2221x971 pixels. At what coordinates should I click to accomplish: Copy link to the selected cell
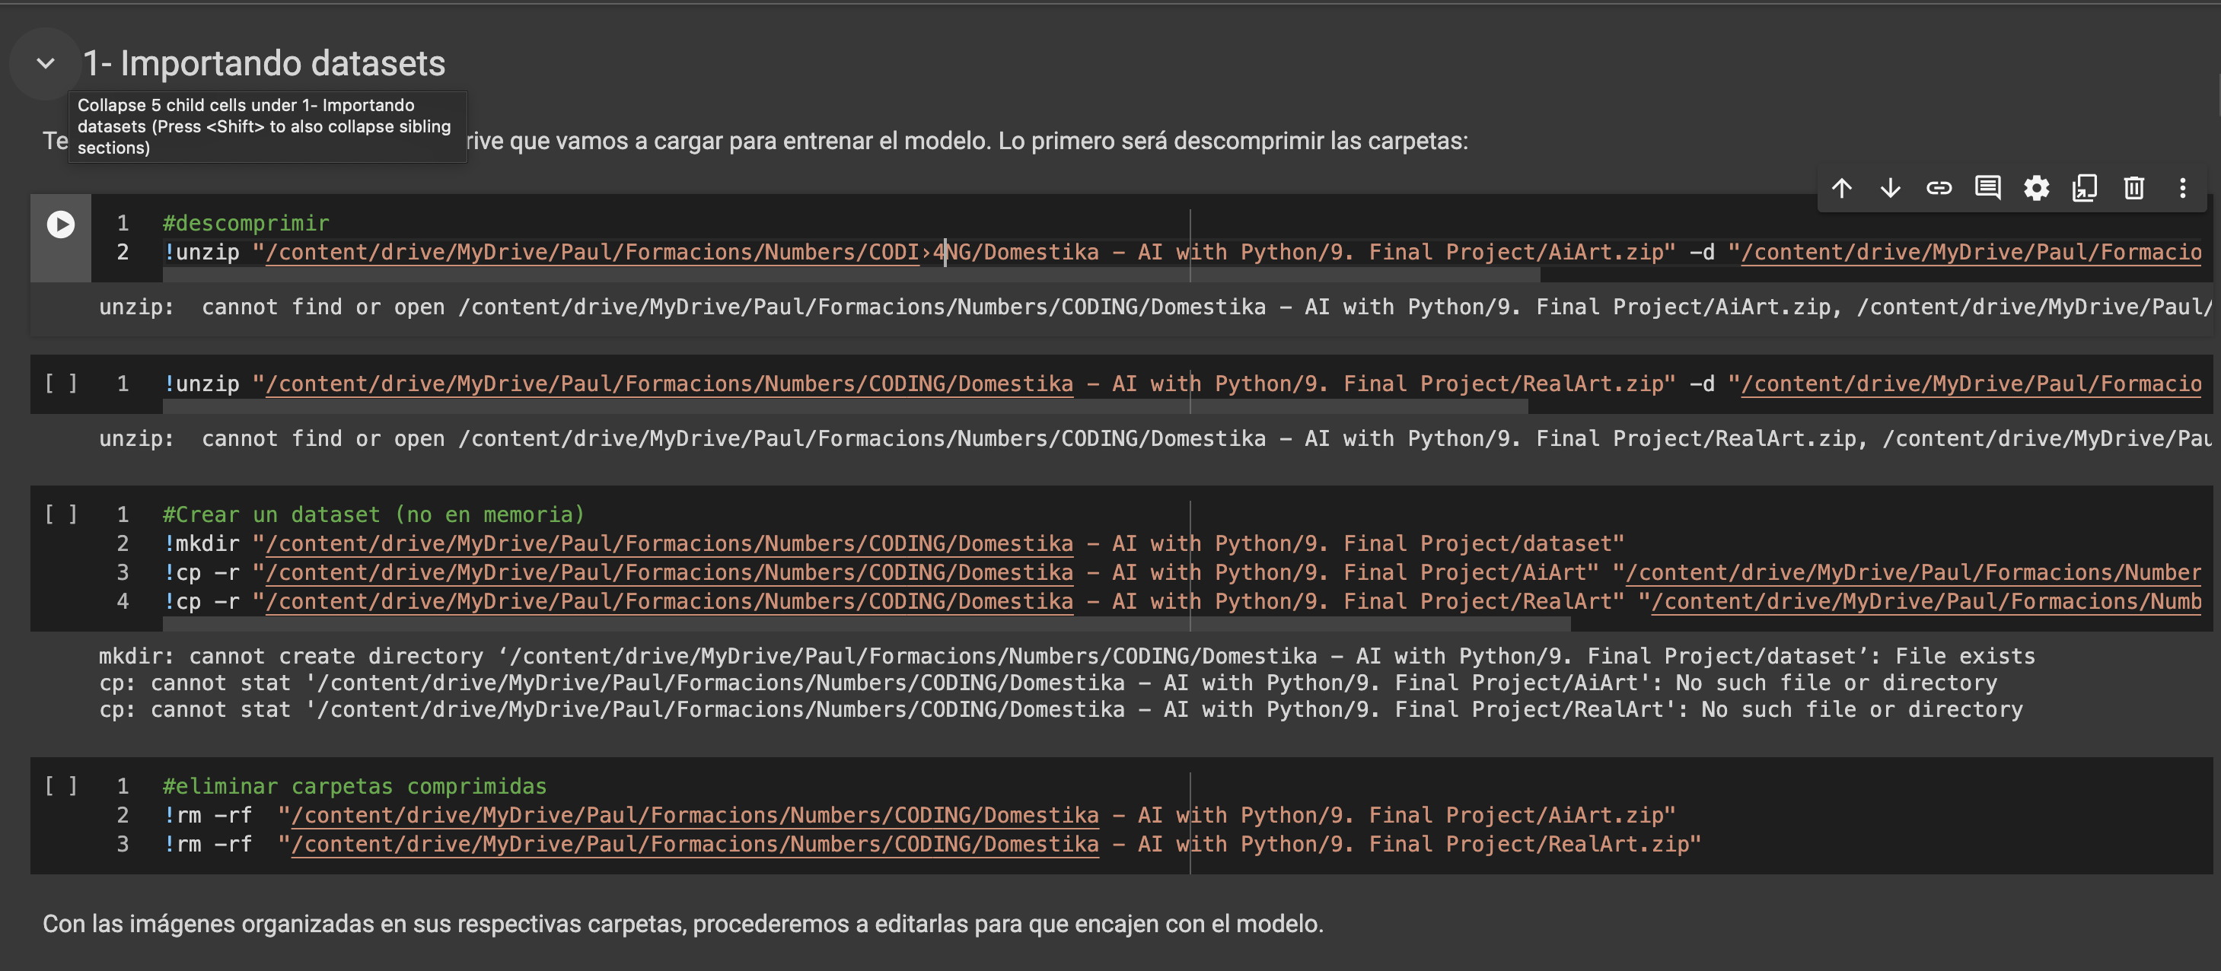[x=1939, y=188]
